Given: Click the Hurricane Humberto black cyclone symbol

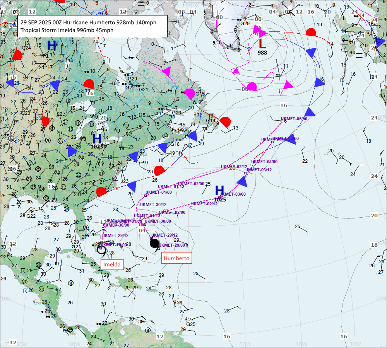Looking at the screenshot, I should (154, 243).
